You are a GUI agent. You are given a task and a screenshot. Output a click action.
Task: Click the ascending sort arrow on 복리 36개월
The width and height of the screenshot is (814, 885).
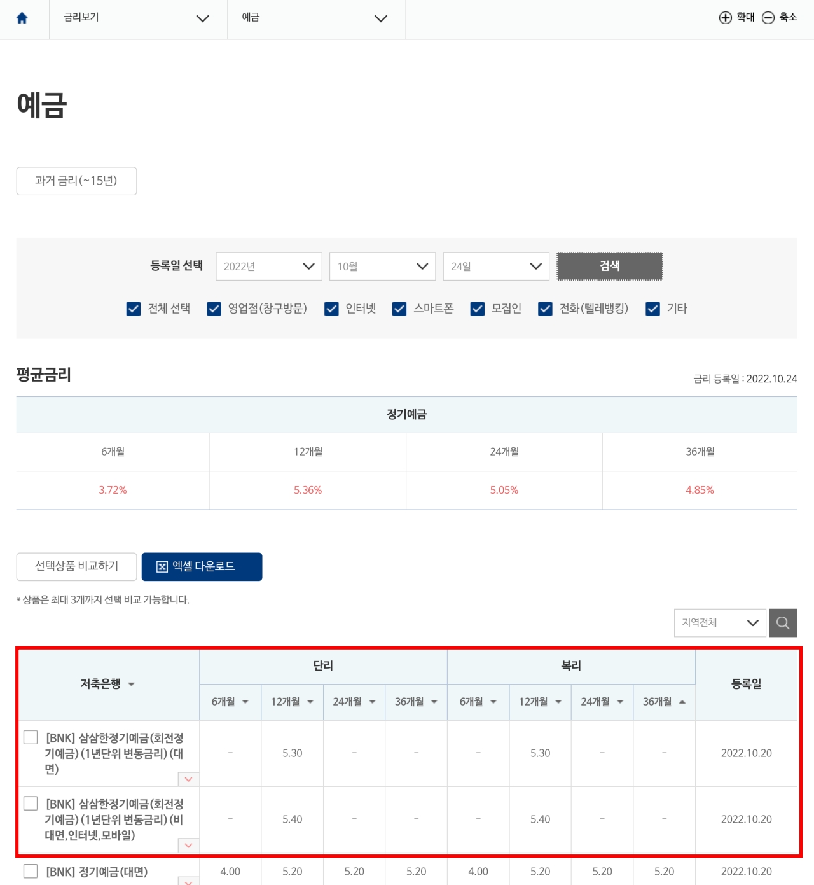click(x=682, y=702)
